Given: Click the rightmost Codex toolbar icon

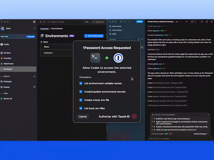Looking at the screenshot, I should click(212, 22).
